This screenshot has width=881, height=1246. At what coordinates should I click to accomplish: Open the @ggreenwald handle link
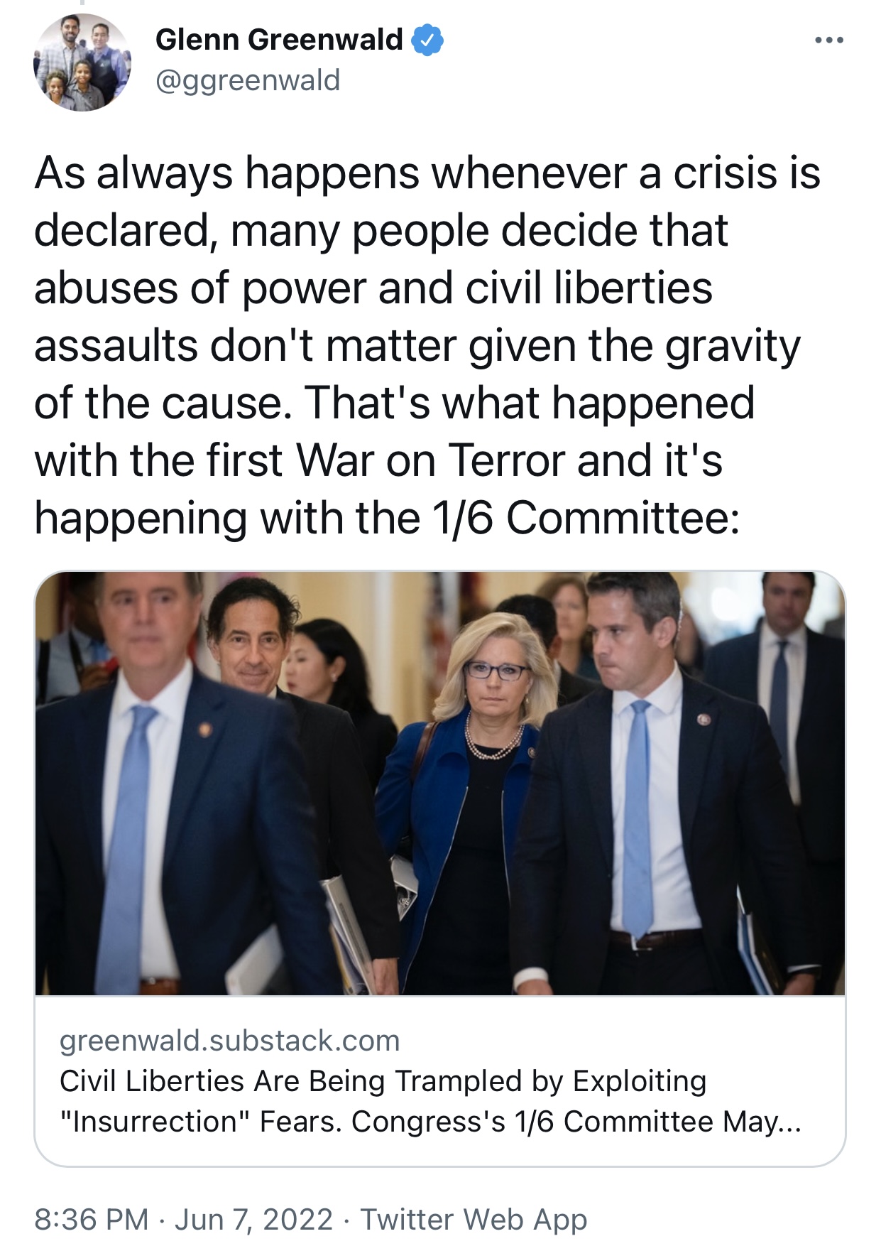pyautogui.click(x=248, y=80)
